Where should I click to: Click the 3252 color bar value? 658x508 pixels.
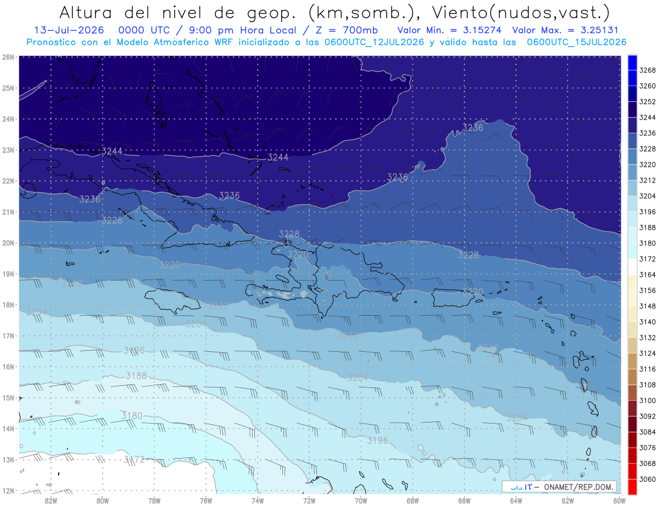pyautogui.click(x=648, y=101)
